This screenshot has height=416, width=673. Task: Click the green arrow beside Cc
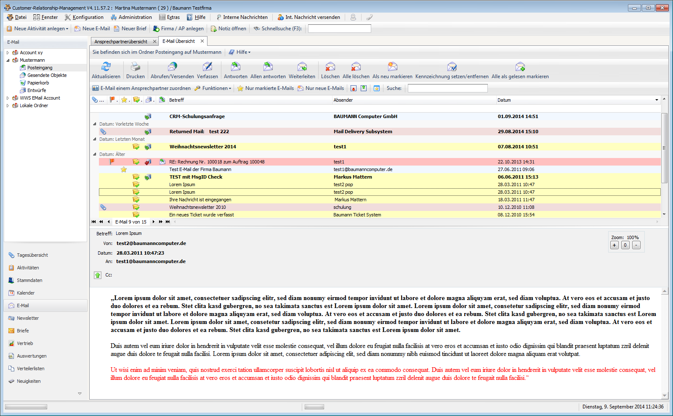coord(98,275)
